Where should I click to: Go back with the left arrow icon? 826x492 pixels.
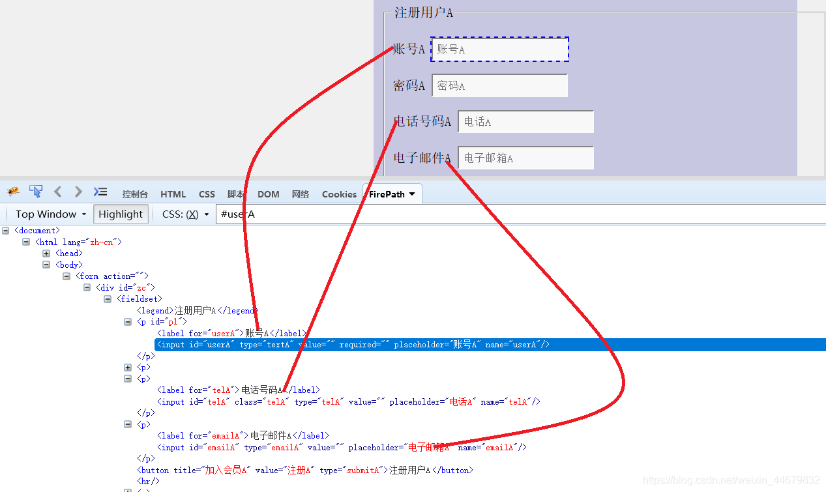57,192
